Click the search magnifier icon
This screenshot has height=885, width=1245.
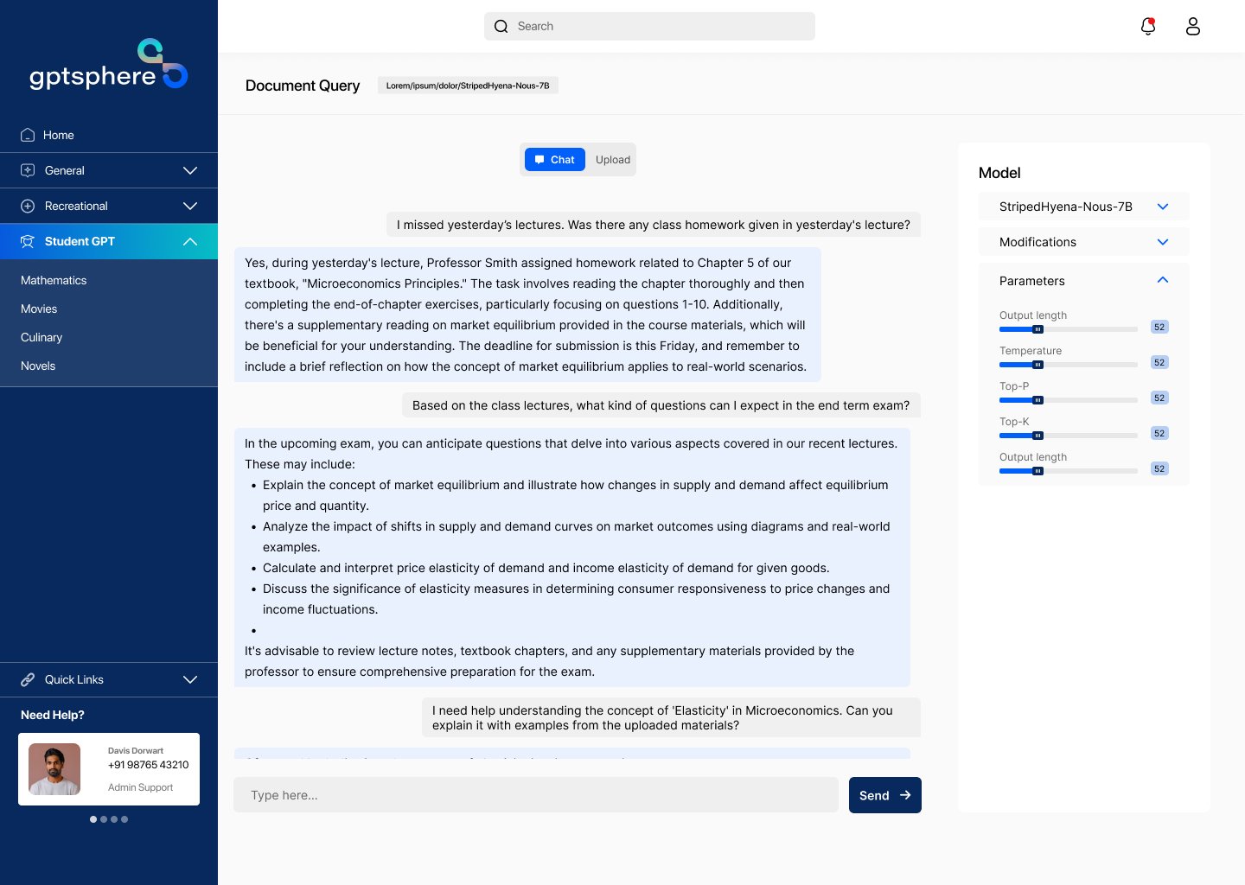coord(501,26)
